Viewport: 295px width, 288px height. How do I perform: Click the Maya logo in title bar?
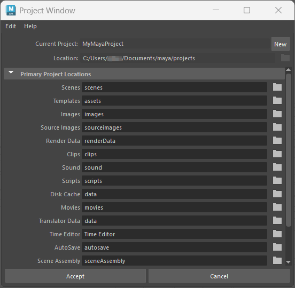[11, 10]
